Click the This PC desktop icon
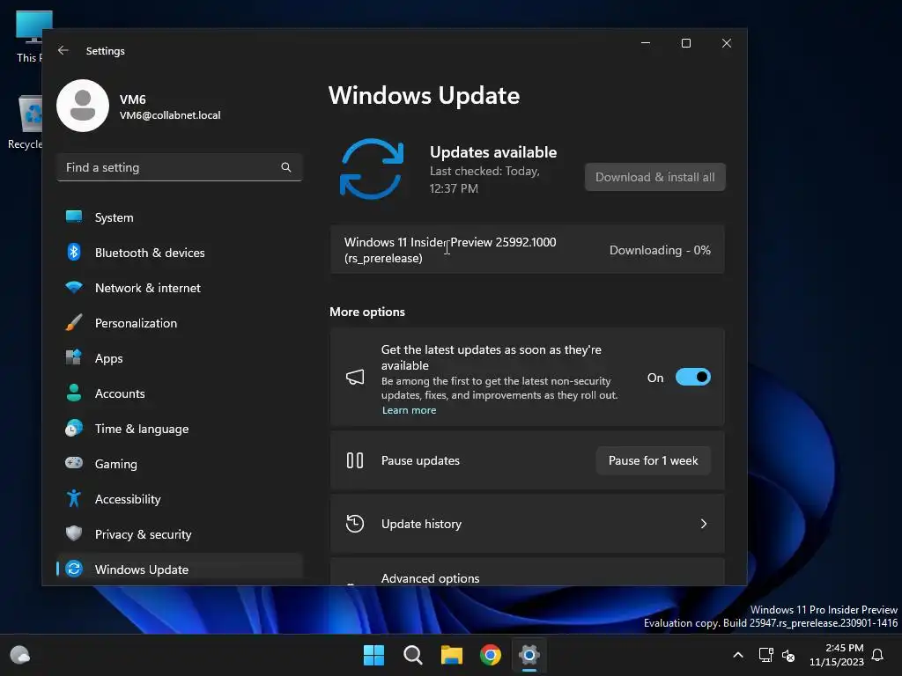This screenshot has height=676, width=902. pos(29,37)
